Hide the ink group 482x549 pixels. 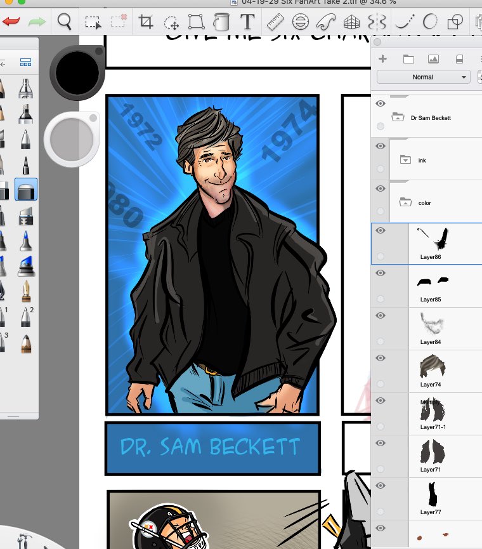pyautogui.click(x=381, y=145)
